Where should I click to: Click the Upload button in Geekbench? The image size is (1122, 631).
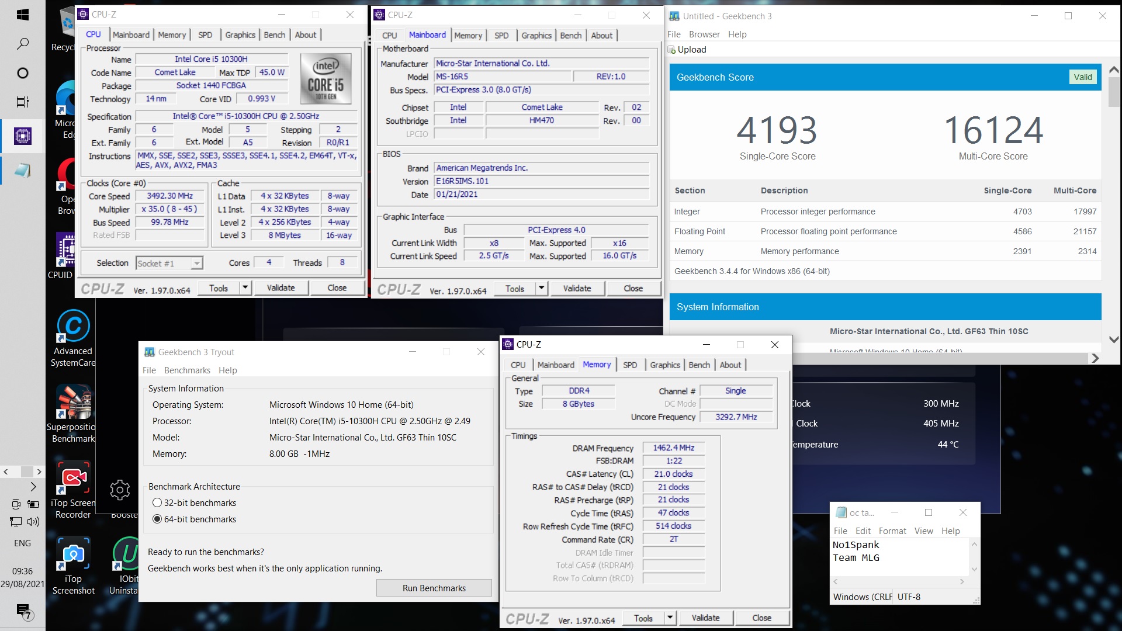coord(687,50)
